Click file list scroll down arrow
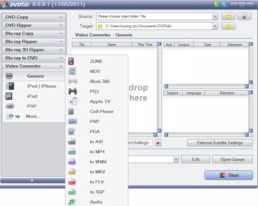Image resolution: width=258 pixels, height=206 pixels. [159, 131]
